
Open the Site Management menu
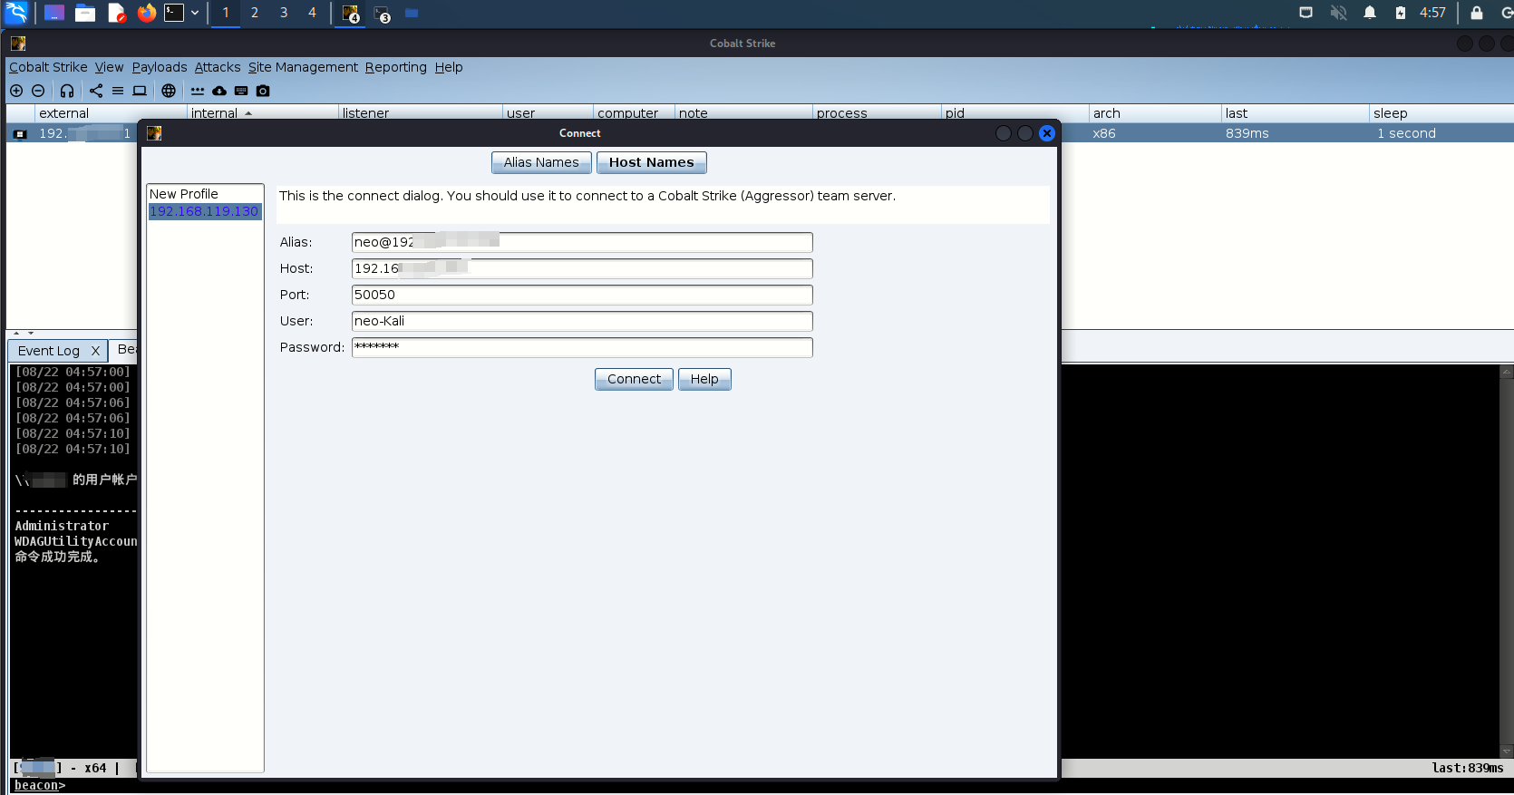click(x=303, y=67)
